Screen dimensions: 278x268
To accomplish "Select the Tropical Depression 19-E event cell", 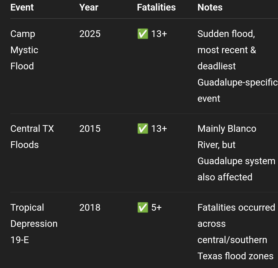I will point(34,224).
